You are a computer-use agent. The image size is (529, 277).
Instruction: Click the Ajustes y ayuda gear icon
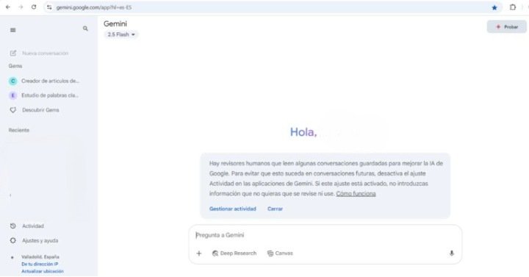pyautogui.click(x=12, y=240)
